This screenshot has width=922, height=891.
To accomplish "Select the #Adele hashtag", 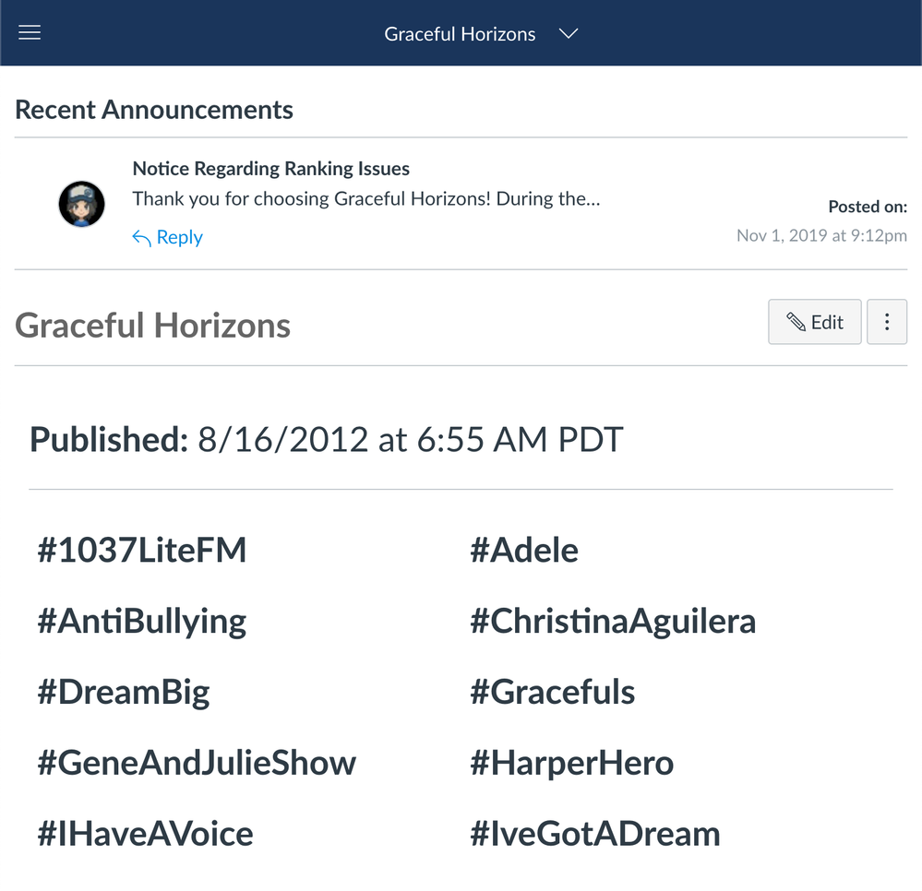I will coord(523,551).
